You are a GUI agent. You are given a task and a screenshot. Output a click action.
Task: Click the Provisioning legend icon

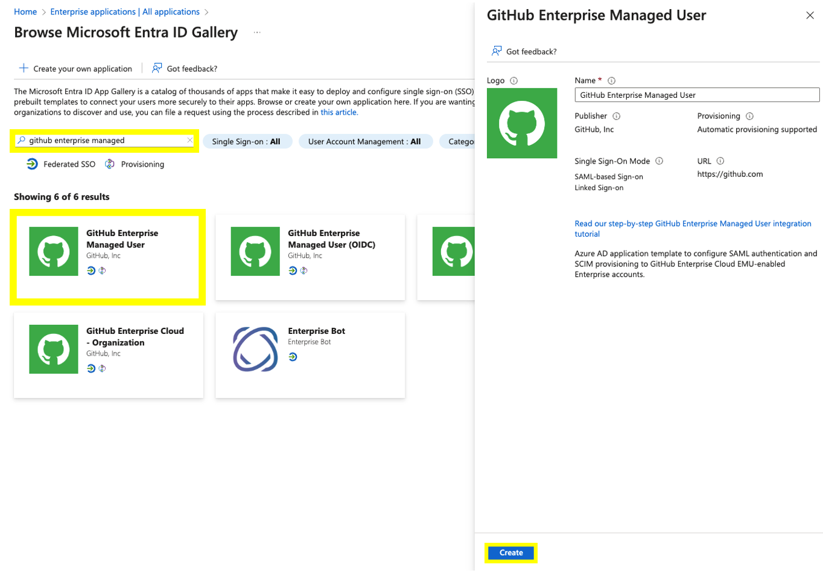[110, 164]
